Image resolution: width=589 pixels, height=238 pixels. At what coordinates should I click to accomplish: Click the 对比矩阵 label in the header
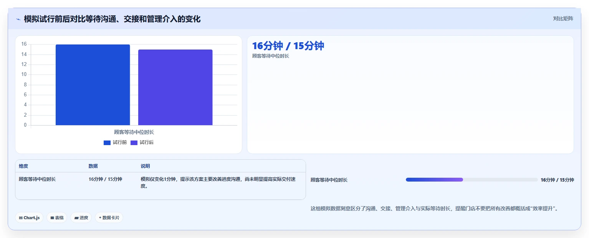pos(563,19)
